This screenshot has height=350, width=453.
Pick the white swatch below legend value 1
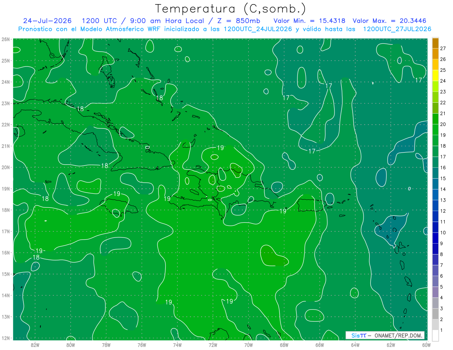[x=435, y=335]
